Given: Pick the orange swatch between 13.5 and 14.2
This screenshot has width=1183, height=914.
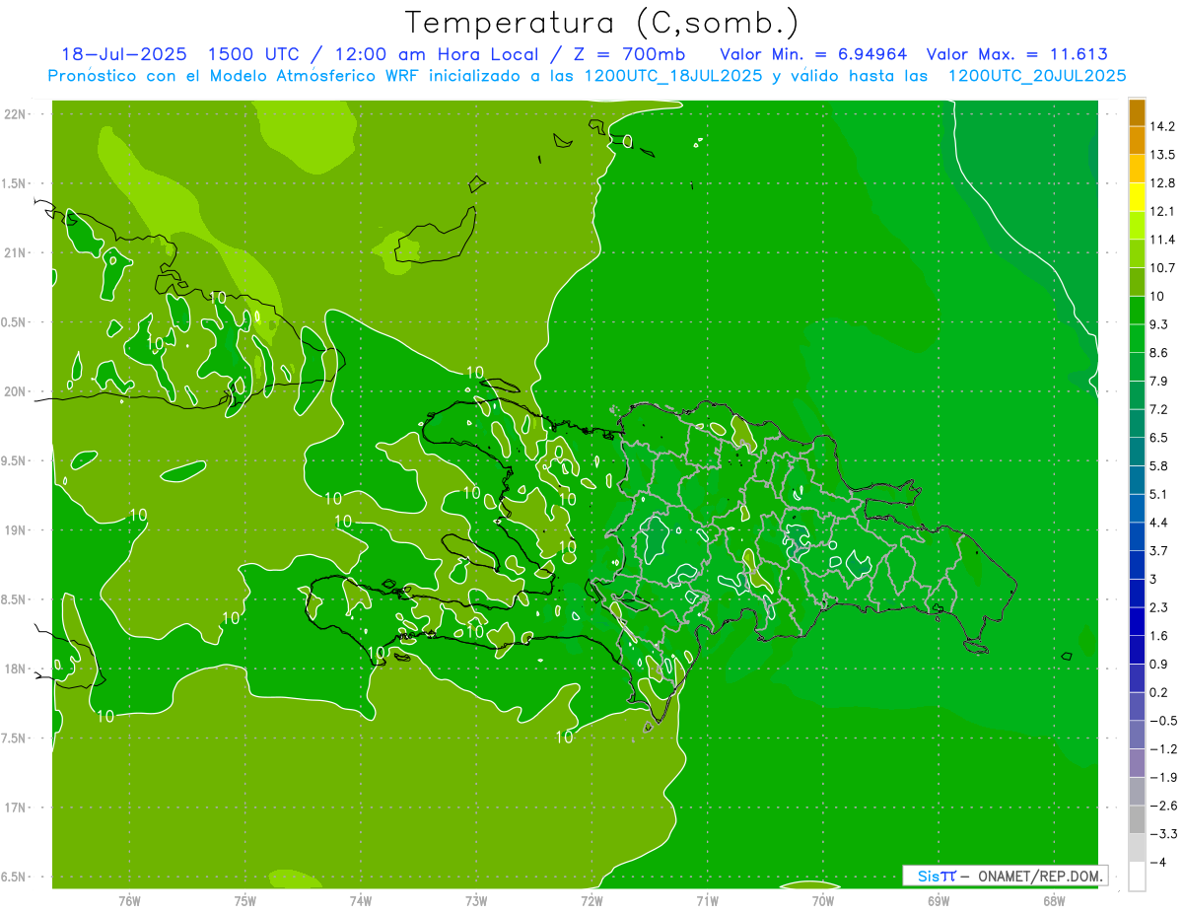Looking at the screenshot, I should point(1137,141).
